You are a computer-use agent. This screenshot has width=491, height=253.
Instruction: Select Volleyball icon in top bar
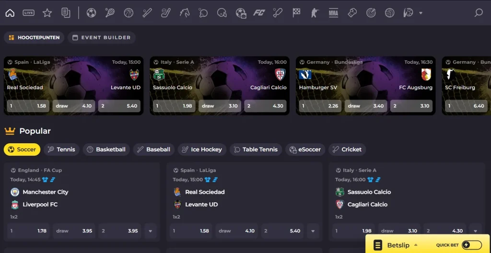[x=389, y=13]
